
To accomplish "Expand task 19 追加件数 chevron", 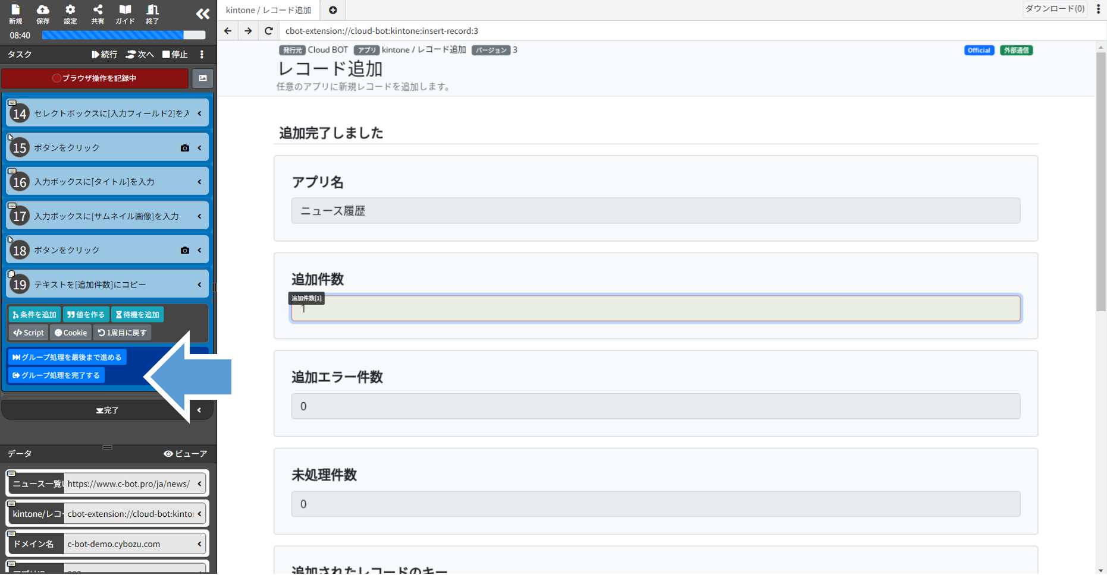I will pos(200,285).
